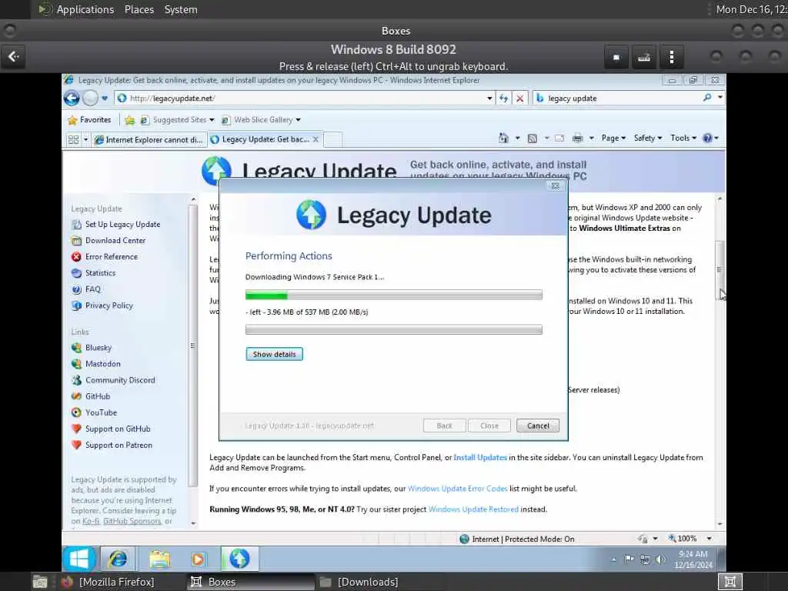Open Windows Update Error Codes link

pyautogui.click(x=457, y=489)
